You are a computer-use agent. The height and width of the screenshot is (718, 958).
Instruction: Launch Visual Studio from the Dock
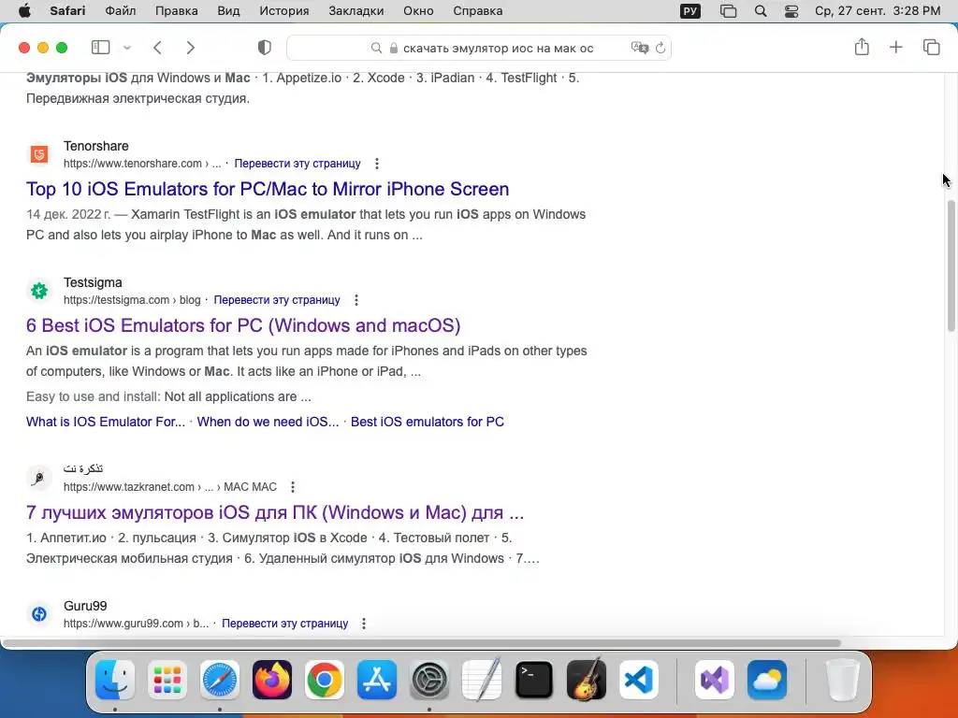pos(715,680)
